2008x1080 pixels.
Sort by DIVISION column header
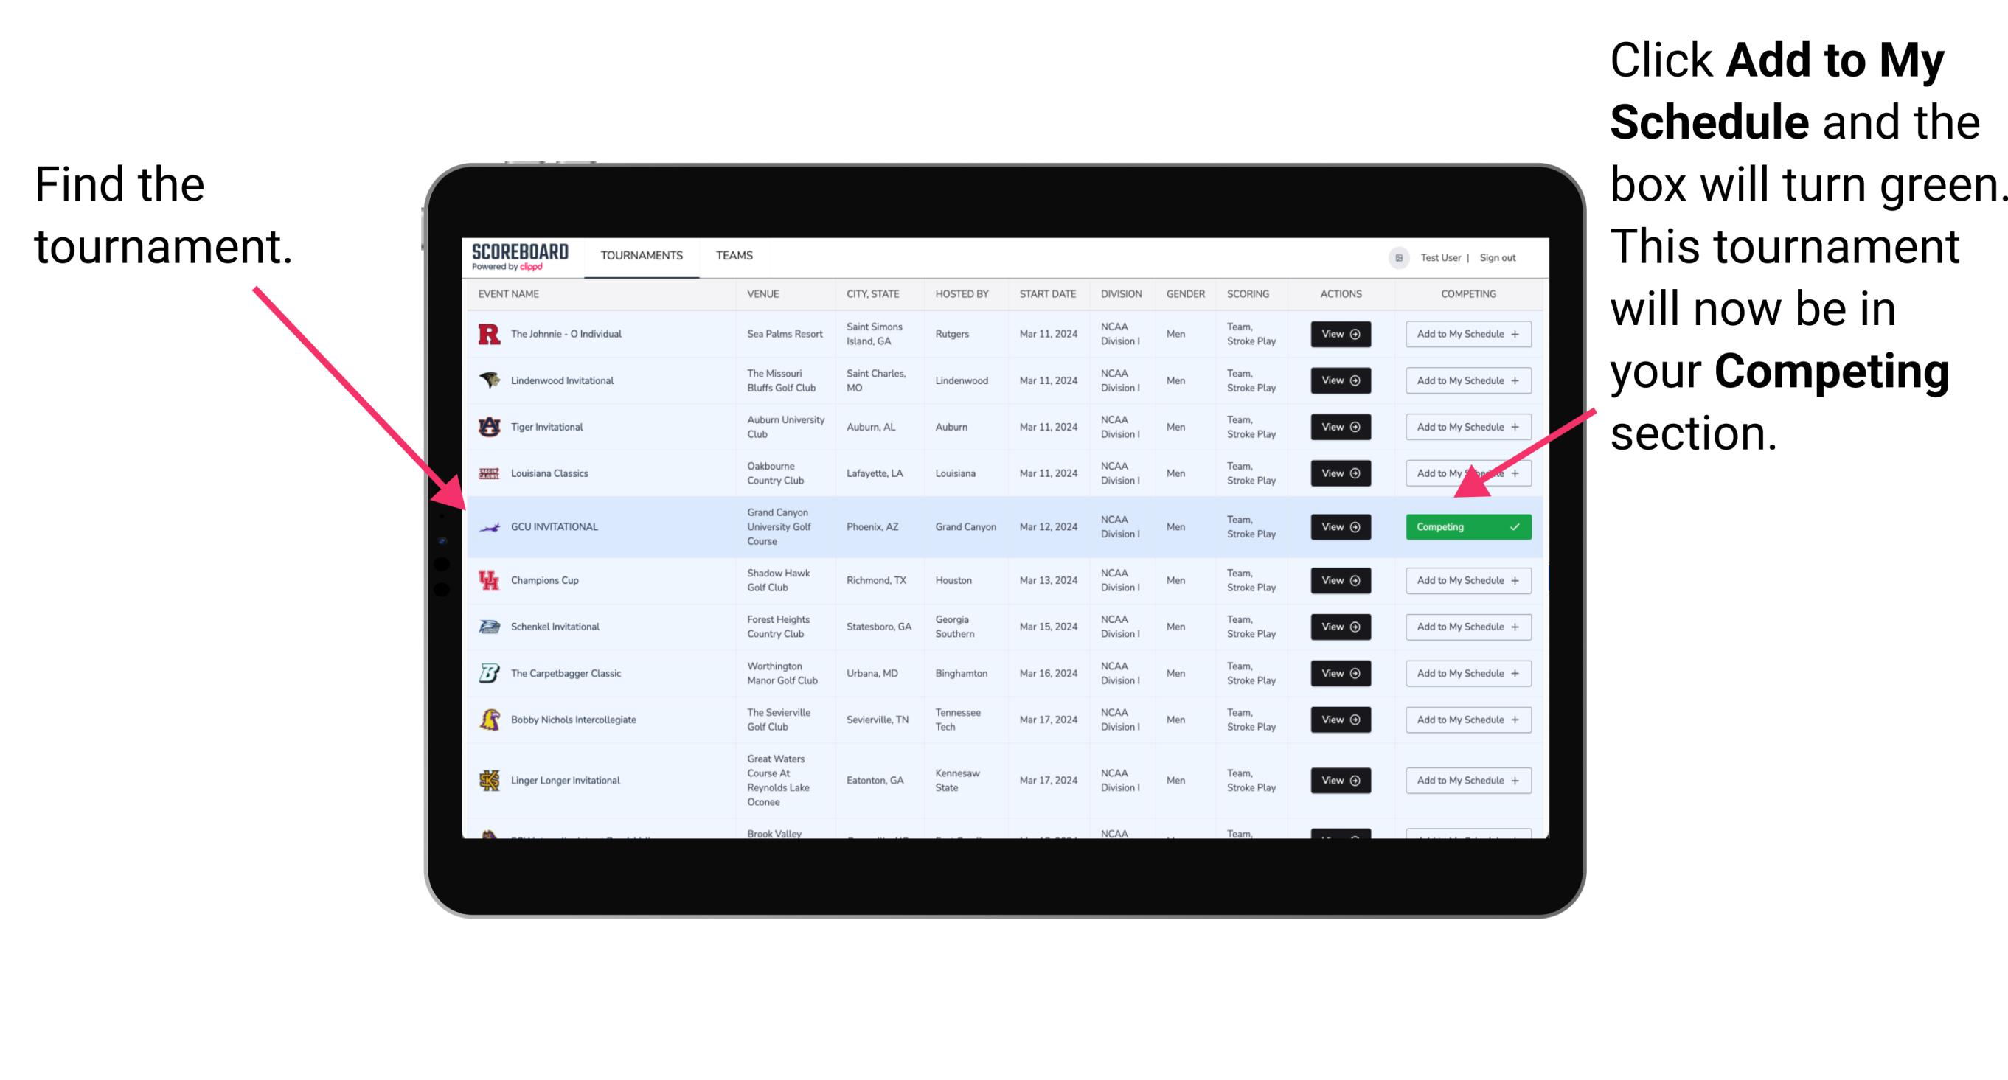[x=1121, y=296]
